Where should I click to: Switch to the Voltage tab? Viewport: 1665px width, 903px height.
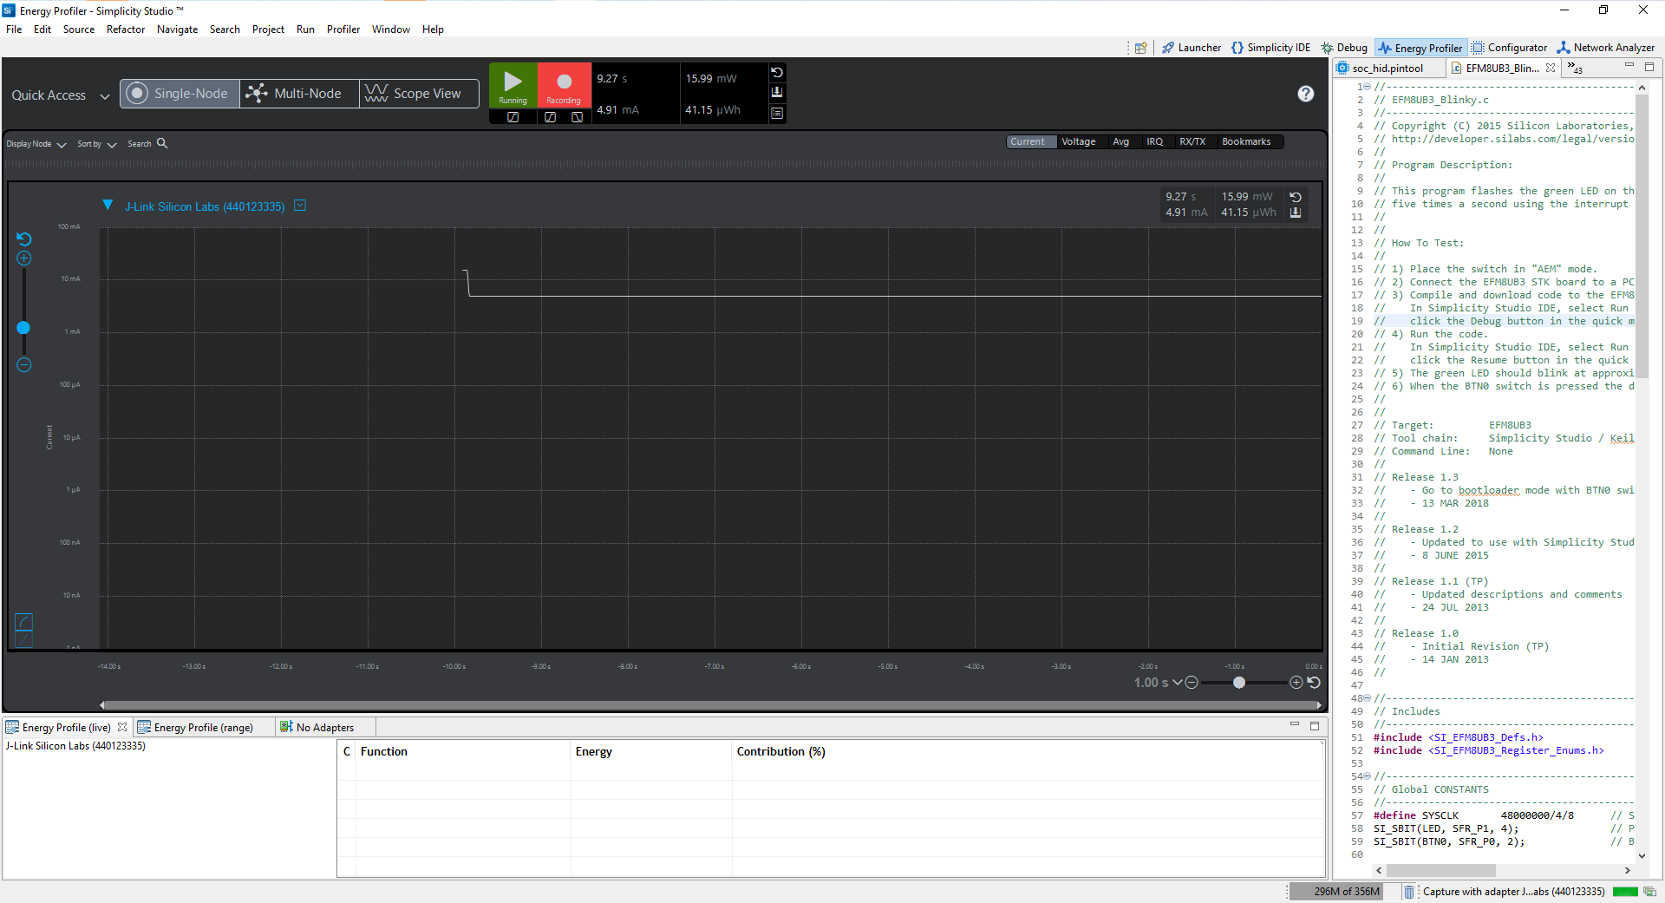coord(1079,141)
